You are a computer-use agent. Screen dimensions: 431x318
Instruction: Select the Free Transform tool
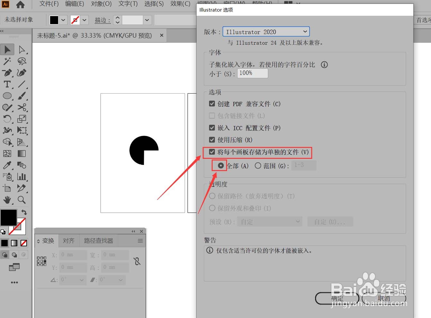click(22, 131)
